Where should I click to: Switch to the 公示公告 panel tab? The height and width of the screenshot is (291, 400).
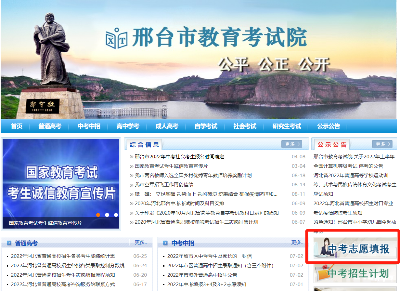(332, 145)
